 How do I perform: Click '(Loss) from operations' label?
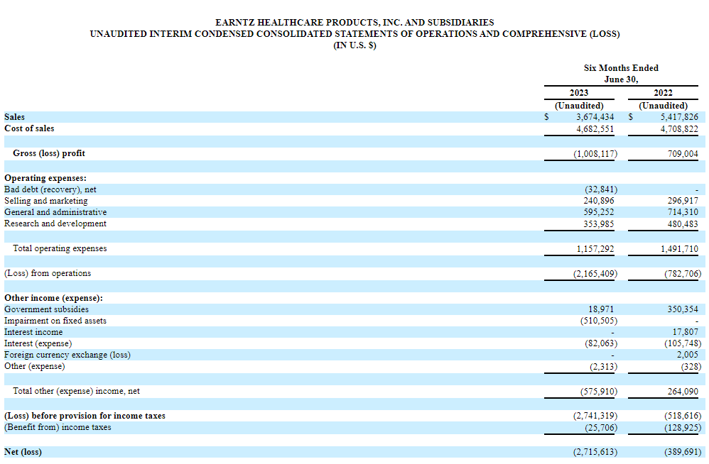pos(48,273)
